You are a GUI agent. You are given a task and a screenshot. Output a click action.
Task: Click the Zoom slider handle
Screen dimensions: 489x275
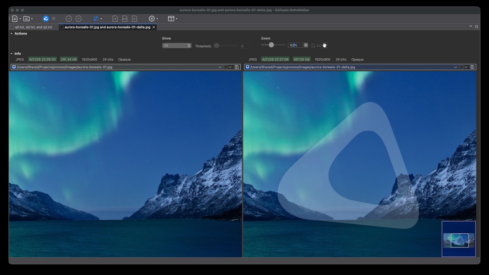[x=271, y=45]
